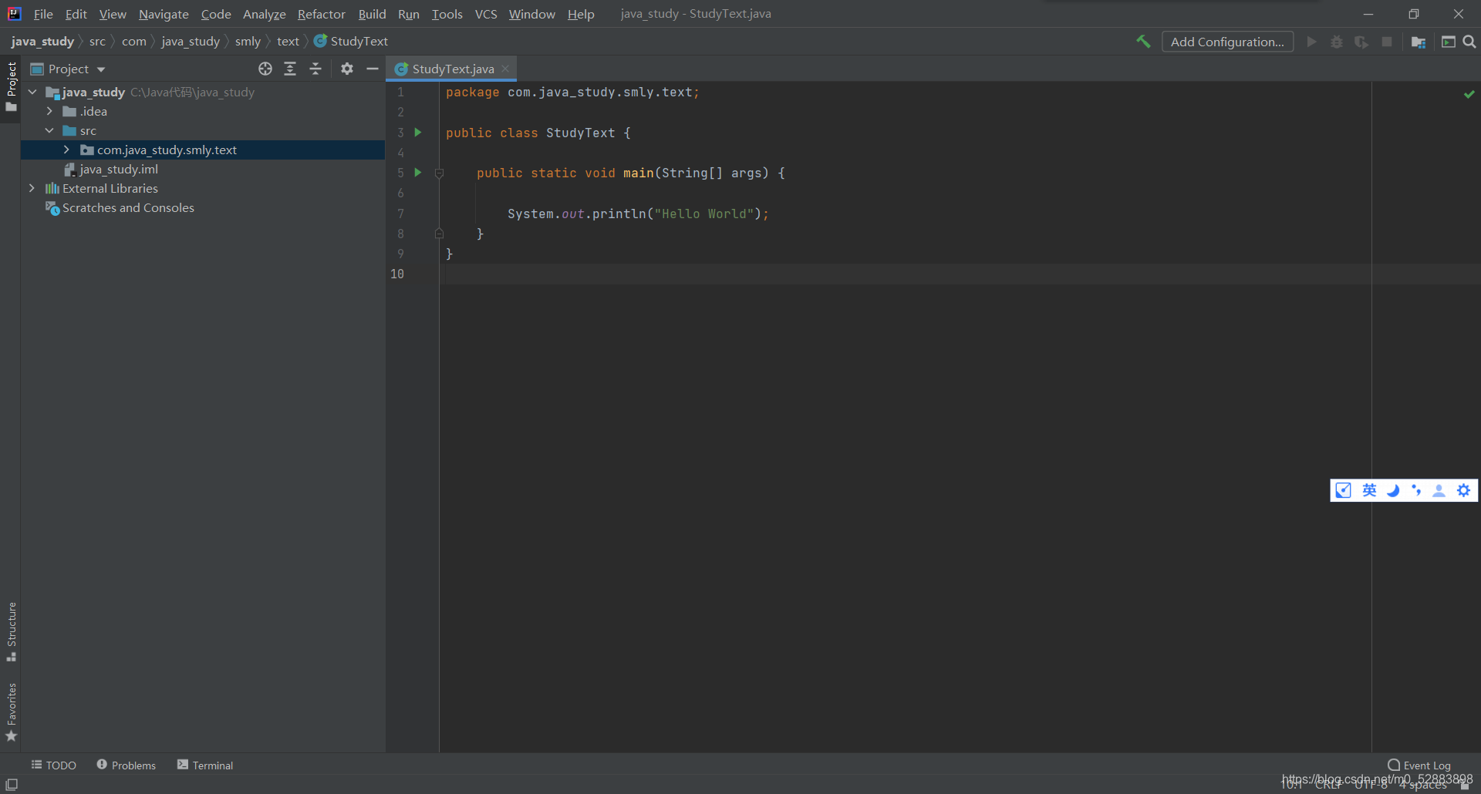Open the VCS menu
1481x794 pixels.
(486, 14)
